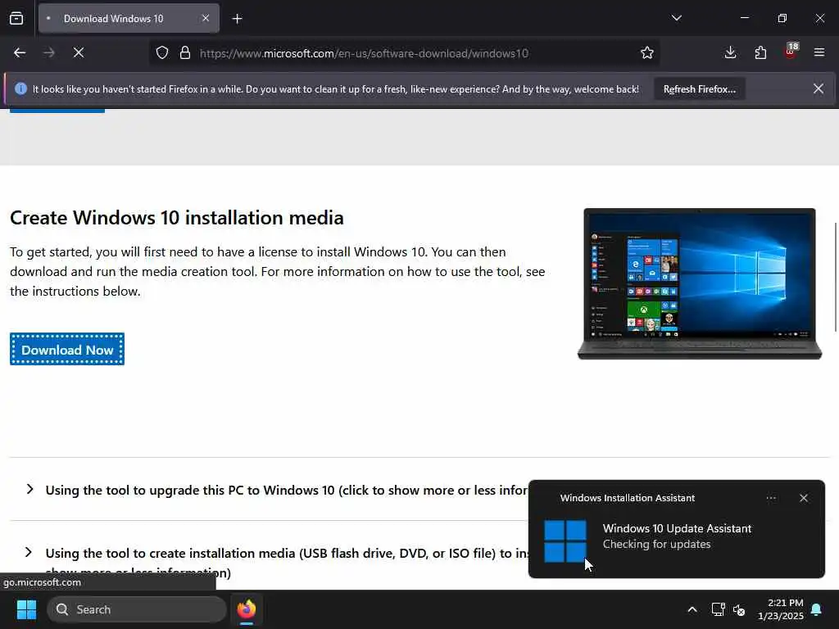This screenshot has height=629, width=839.
Task: Open a new tab with plus icon
Action: pyautogui.click(x=237, y=19)
